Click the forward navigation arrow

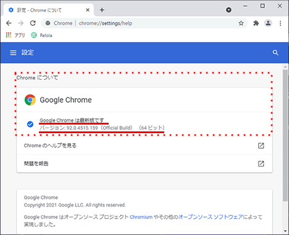click(21, 23)
